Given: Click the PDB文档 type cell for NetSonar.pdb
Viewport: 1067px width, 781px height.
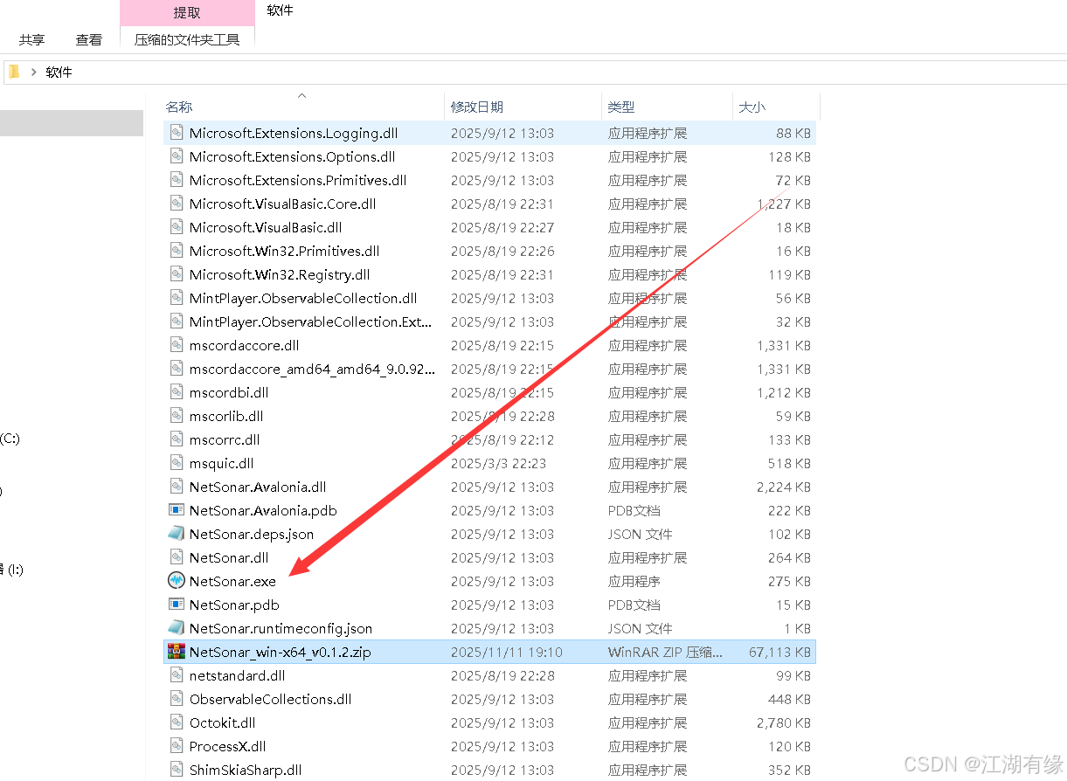Looking at the screenshot, I should tap(634, 605).
